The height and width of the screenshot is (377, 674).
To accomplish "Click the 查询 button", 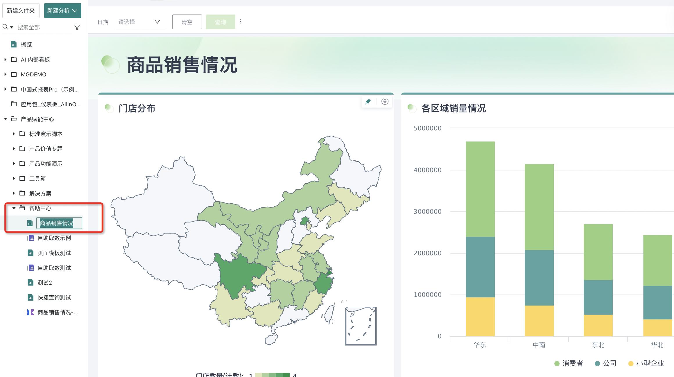I will (220, 22).
